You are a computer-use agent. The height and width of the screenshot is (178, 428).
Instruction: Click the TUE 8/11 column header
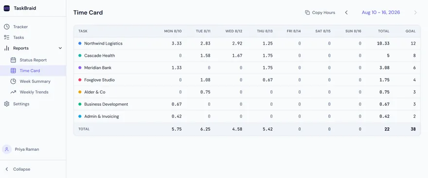(203, 31)
